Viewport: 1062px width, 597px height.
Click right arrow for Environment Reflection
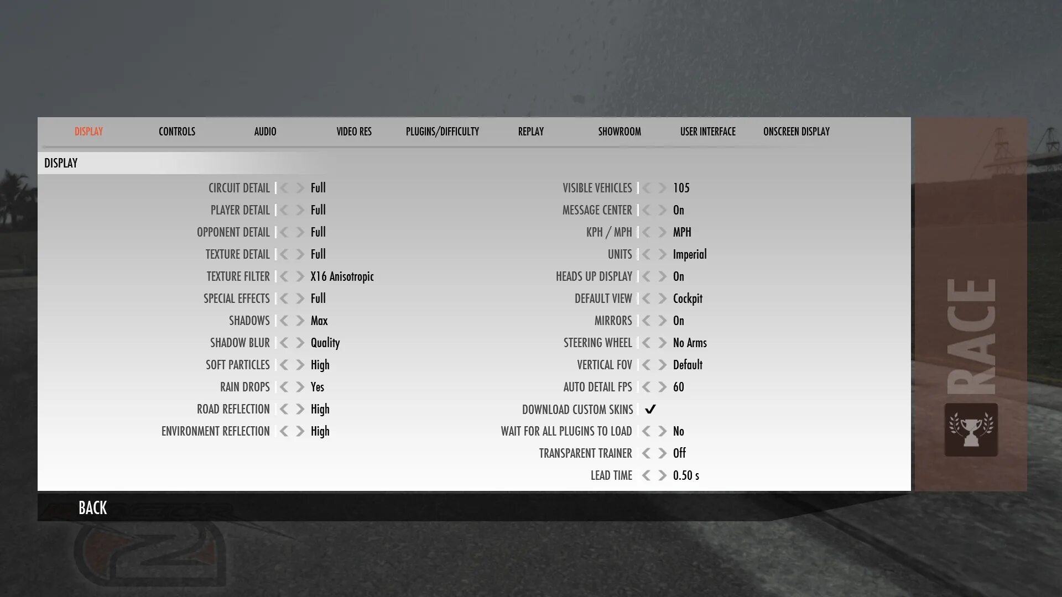[300, 431]
